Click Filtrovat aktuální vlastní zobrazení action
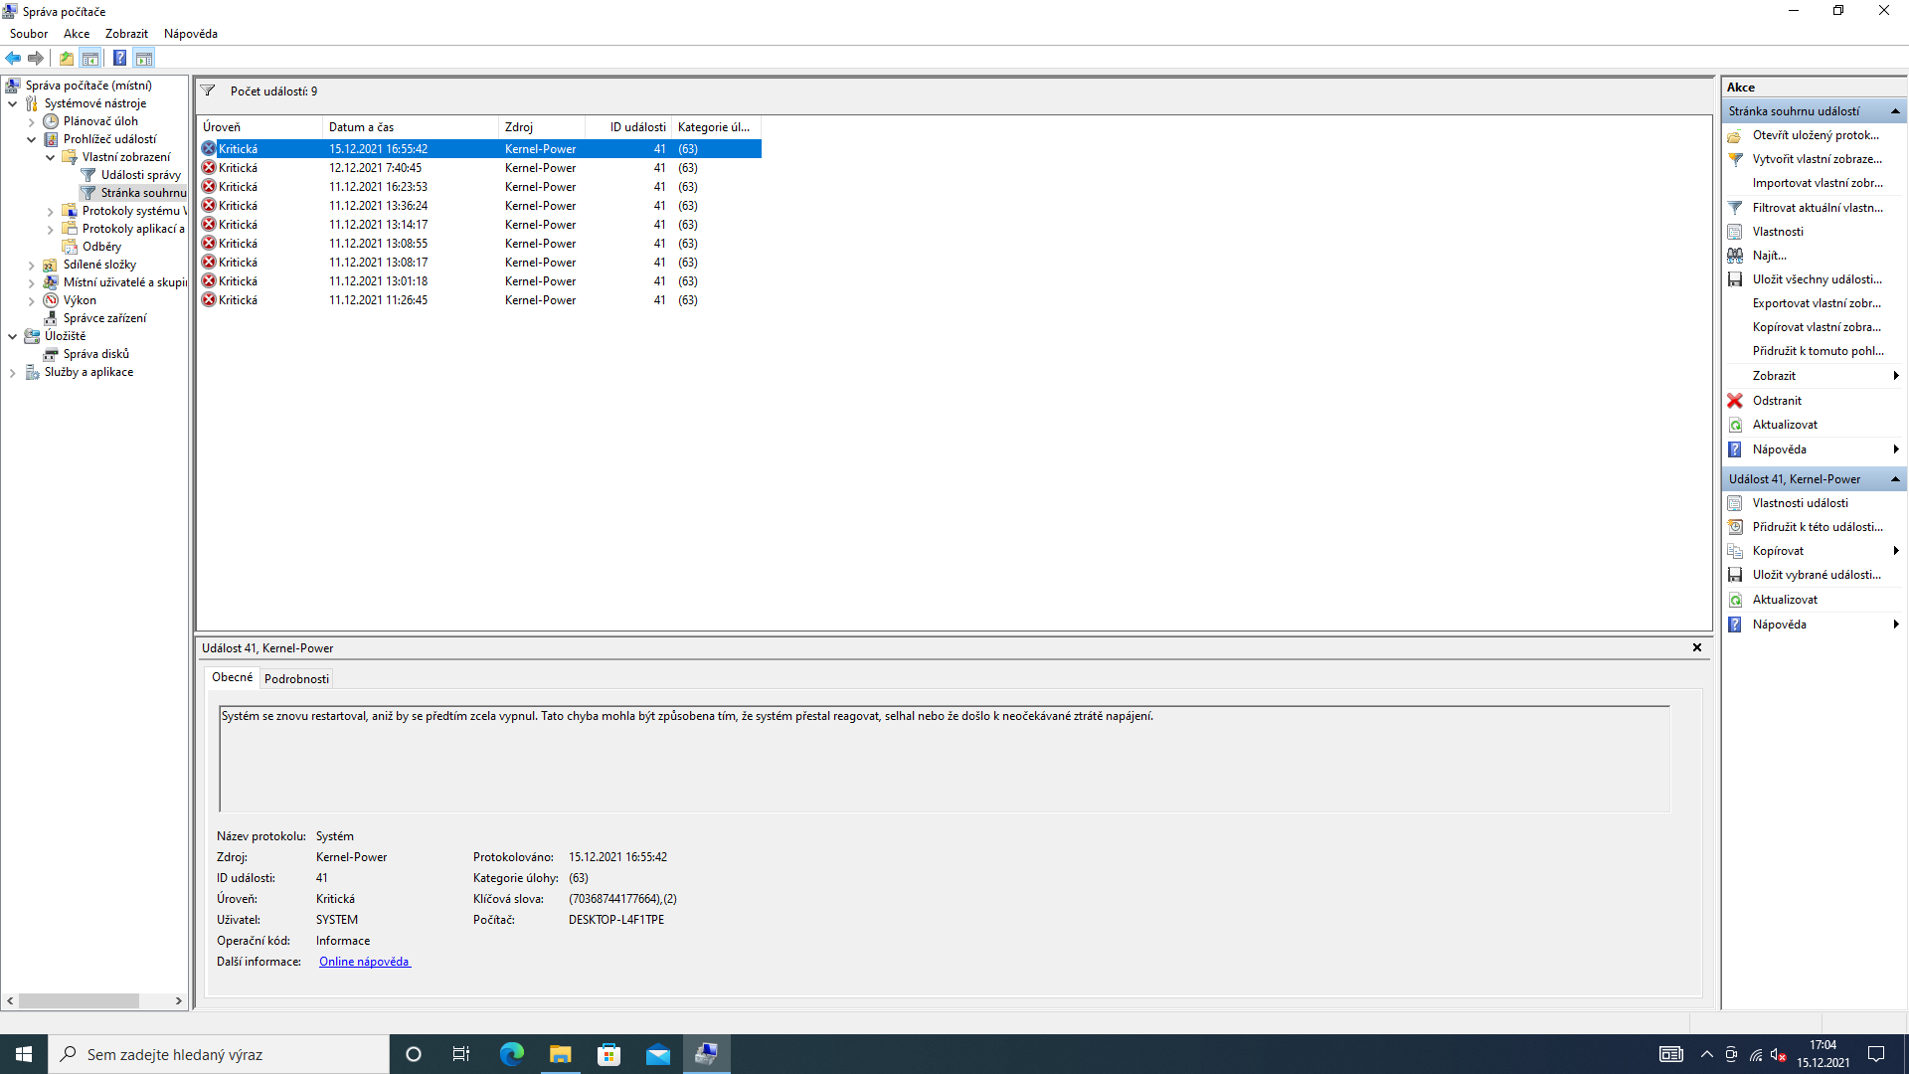Image resolution: width=1909 pixels, height=1074 pixels. [x=1817, y=208]
